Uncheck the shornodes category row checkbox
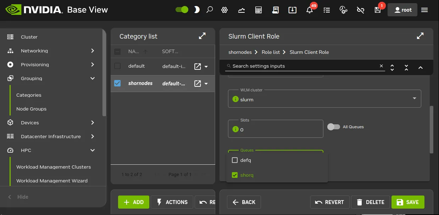439x215 pixels. (x=117, y=83)
